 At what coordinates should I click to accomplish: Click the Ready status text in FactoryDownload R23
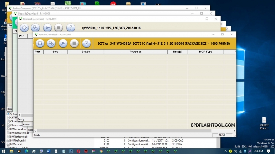(37, 135)
